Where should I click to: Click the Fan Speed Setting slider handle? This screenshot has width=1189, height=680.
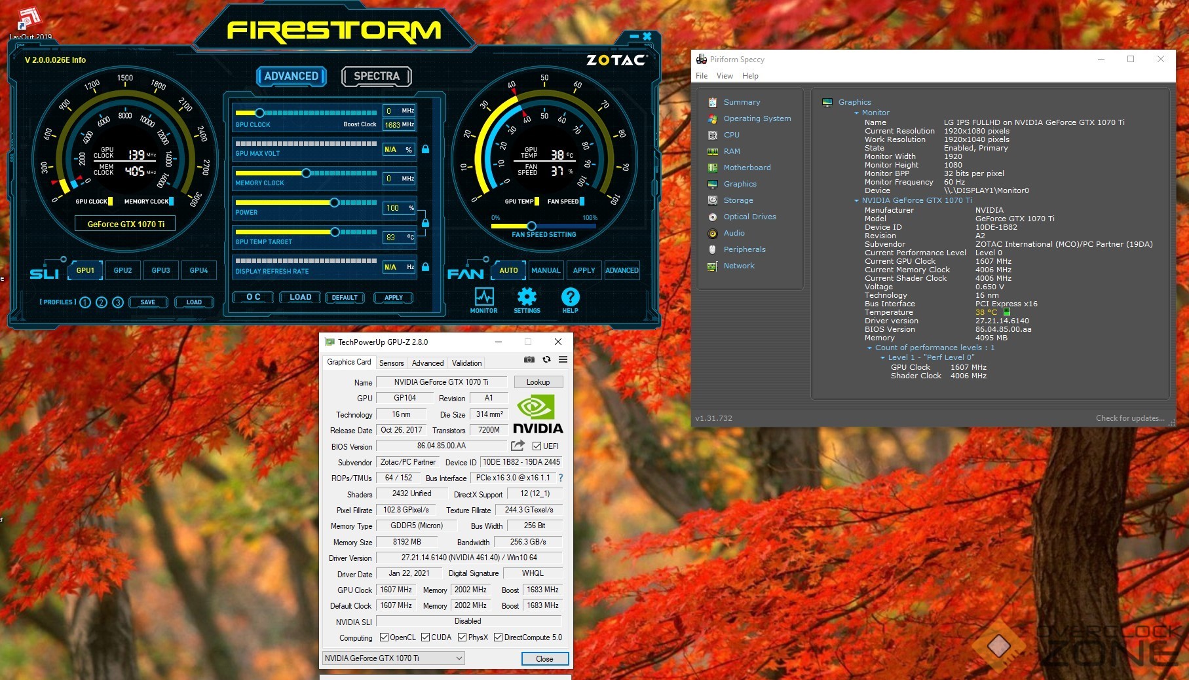coord(531,226)
